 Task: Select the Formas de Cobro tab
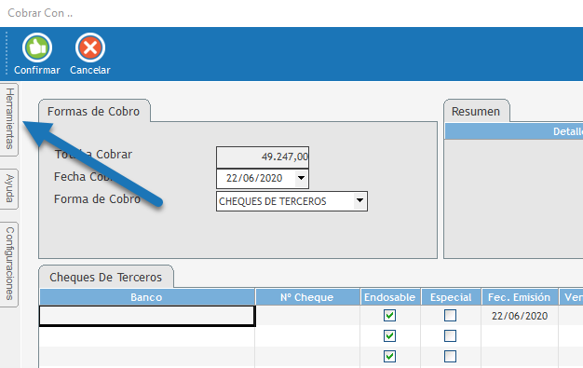(94, 111)
